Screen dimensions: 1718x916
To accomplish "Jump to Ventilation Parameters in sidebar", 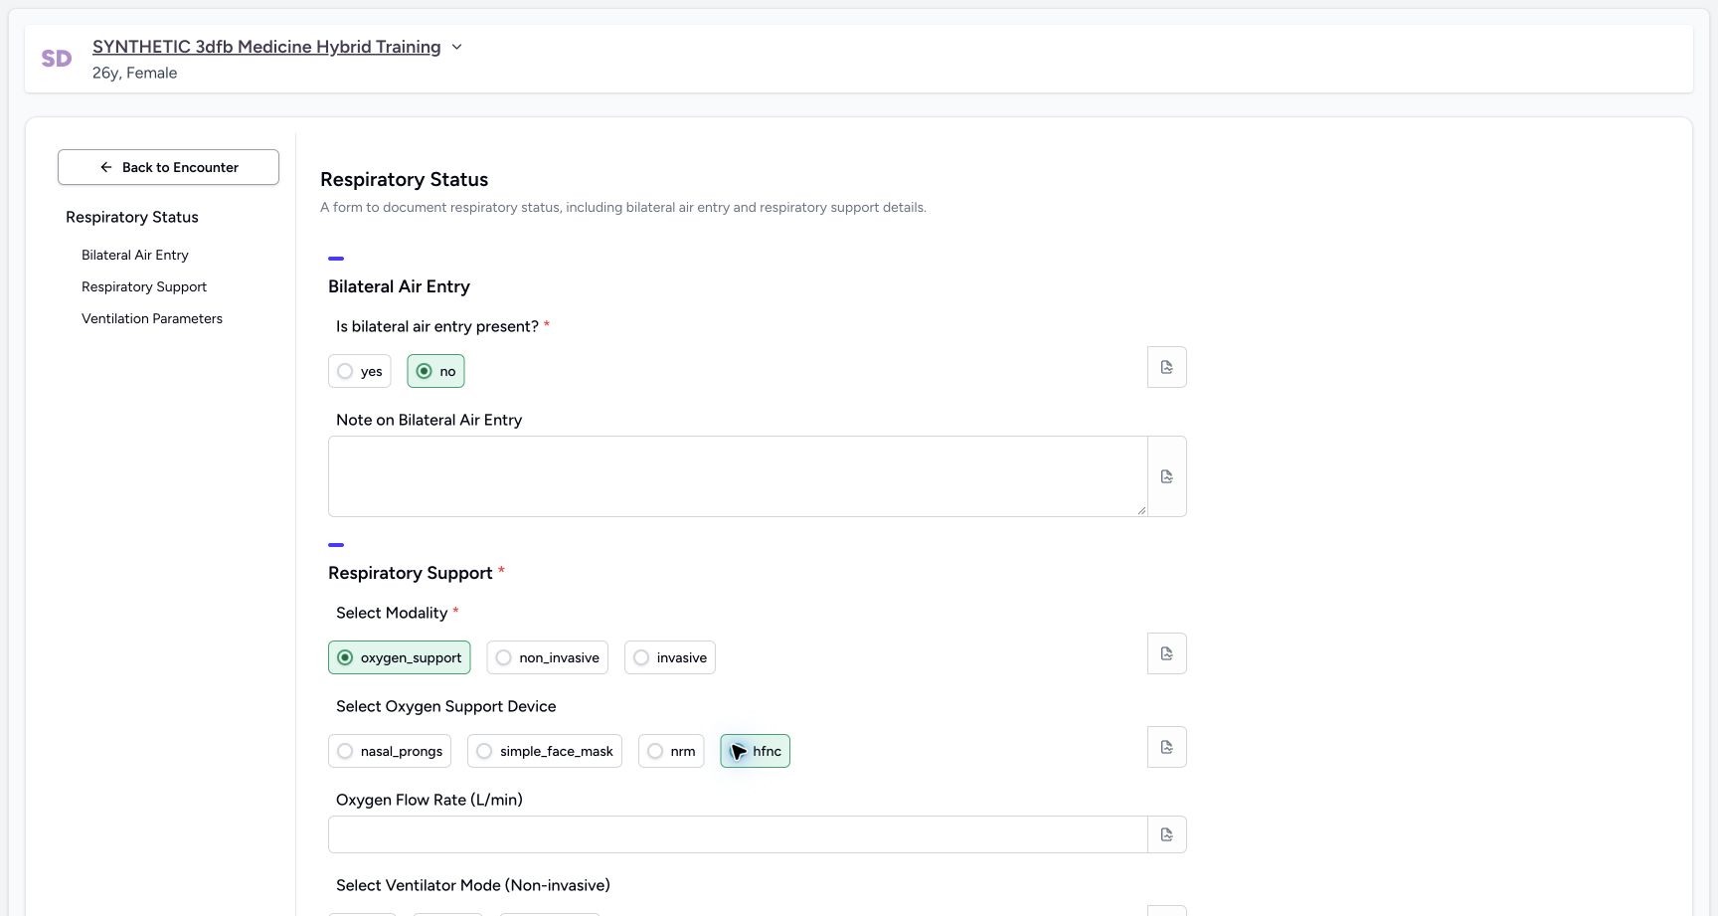I will (152, 318).
